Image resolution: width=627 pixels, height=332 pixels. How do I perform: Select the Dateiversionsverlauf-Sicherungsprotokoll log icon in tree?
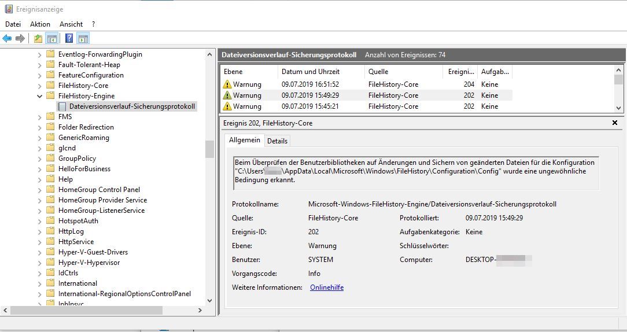pyautogui.click(x=62, y=106)
